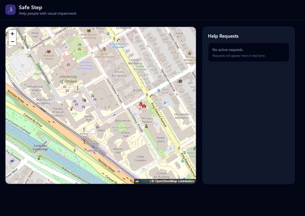
Task: Click the blue flag icon near The Driveway
Action: pyautogui.click(x=12, y=161)
